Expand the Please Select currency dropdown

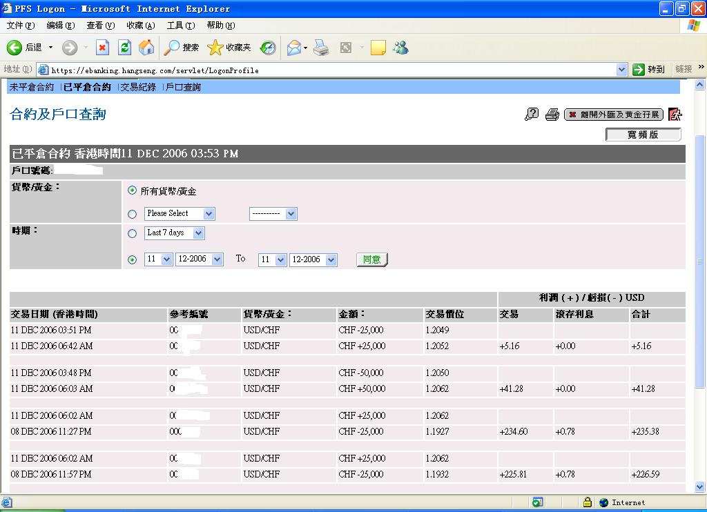pos(180,214)
